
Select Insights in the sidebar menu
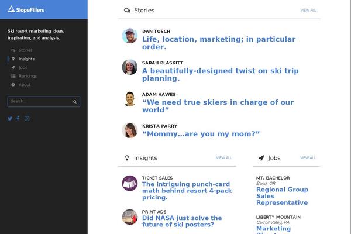pyautogui.click(x=26, y=59)
